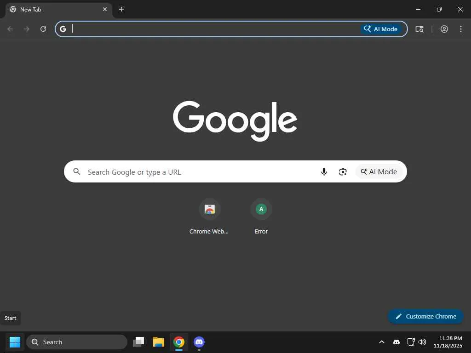Click the Chrome icon on the tab
Image resolution: width=471 pixels, height=353 pixels.
[x=13, y=9]
